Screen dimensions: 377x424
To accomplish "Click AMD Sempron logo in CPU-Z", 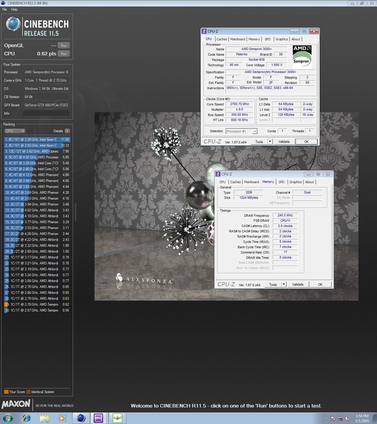I will [302, 57].
